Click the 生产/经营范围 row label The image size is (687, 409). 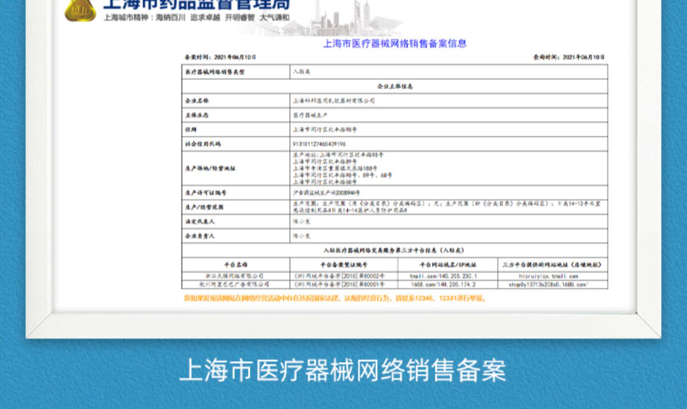204,207
